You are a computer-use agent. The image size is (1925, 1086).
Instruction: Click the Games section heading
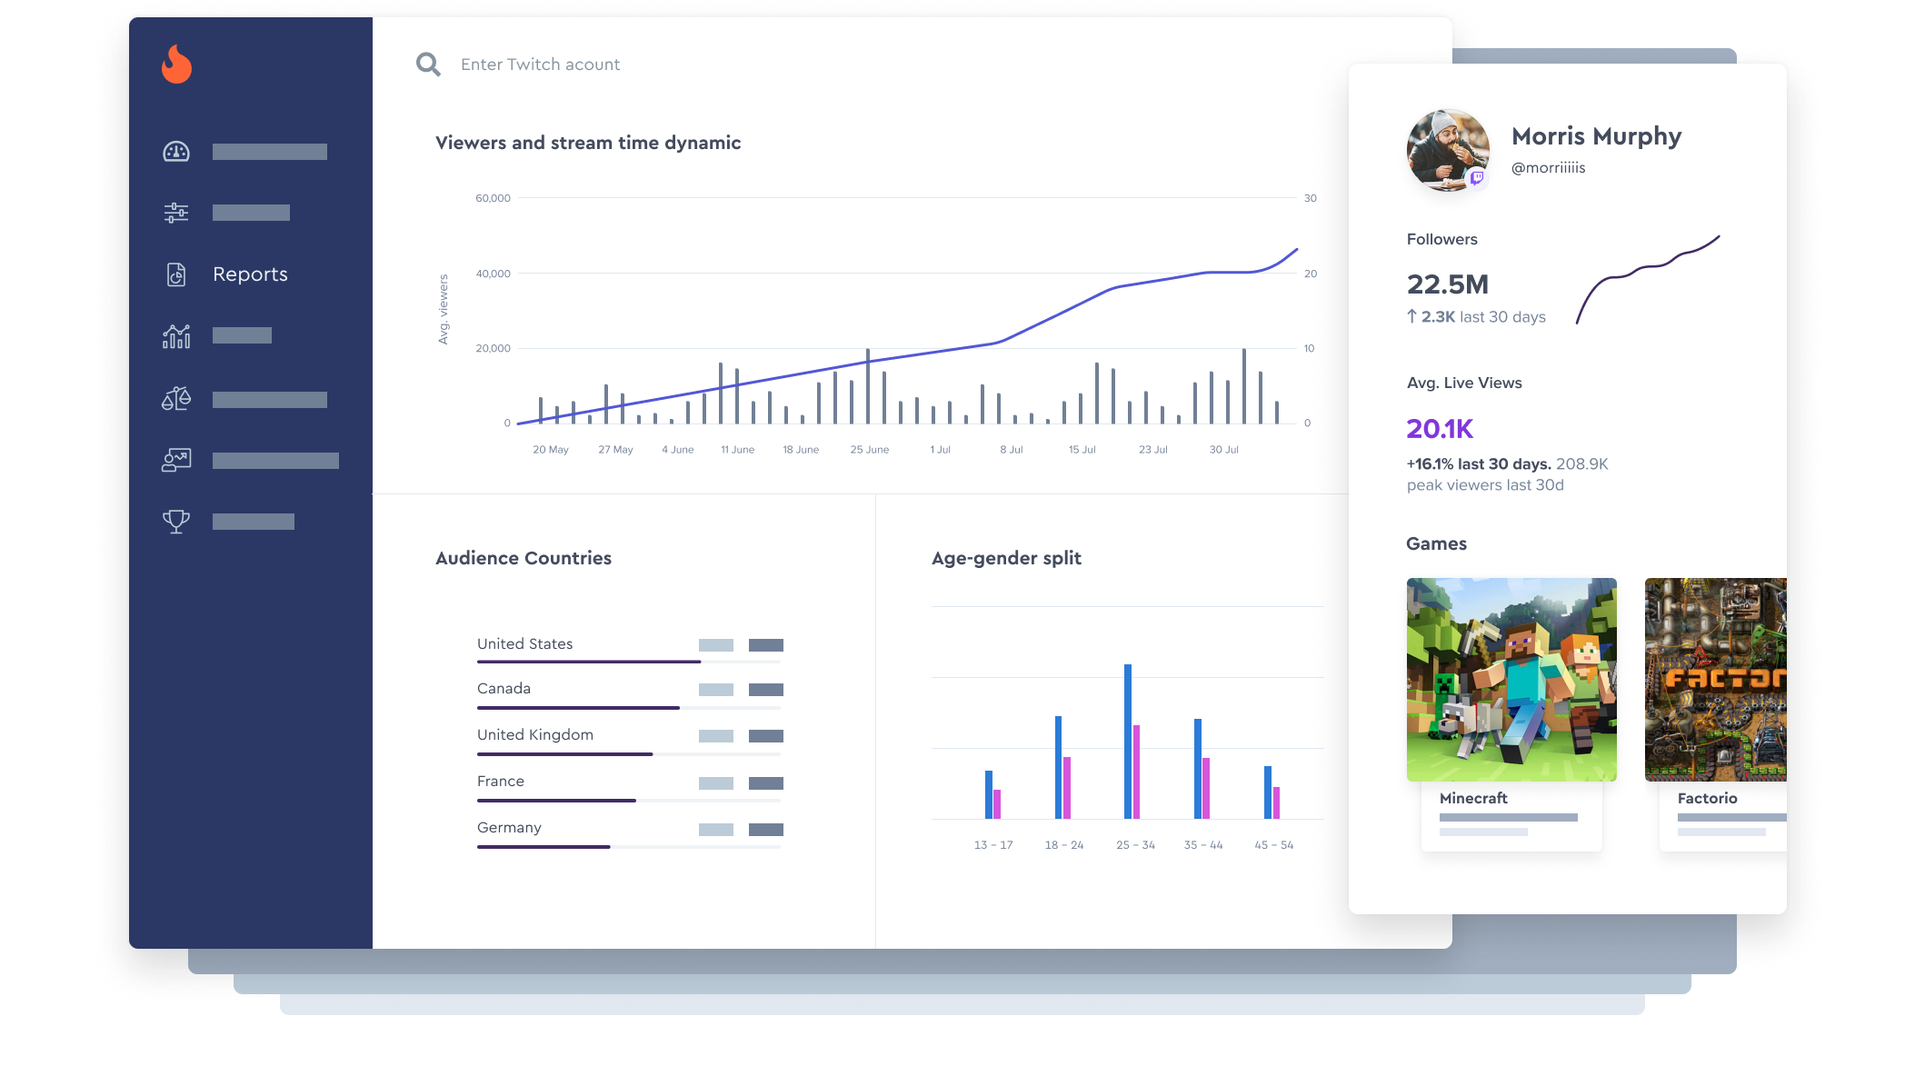click(1436, 543)
